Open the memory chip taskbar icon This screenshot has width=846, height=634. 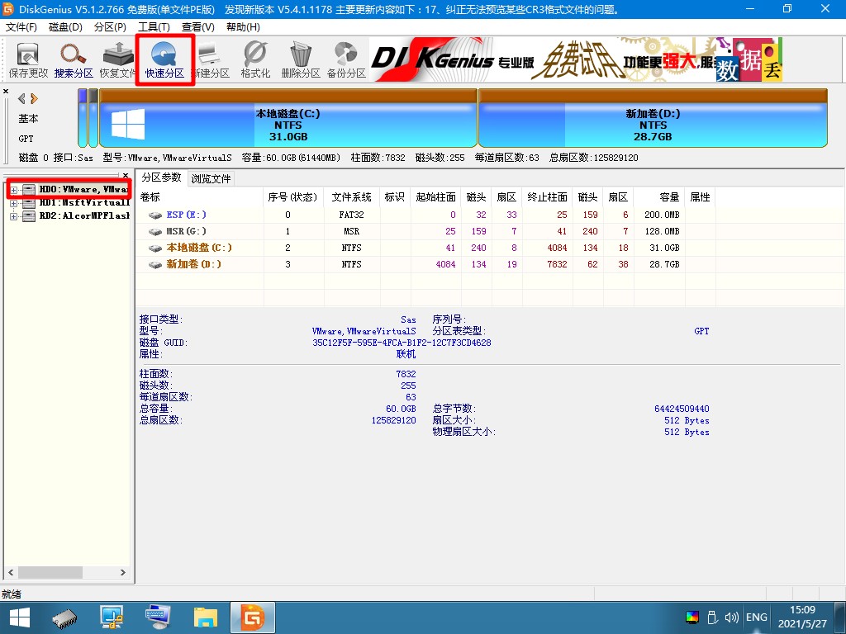pos(64,618)
